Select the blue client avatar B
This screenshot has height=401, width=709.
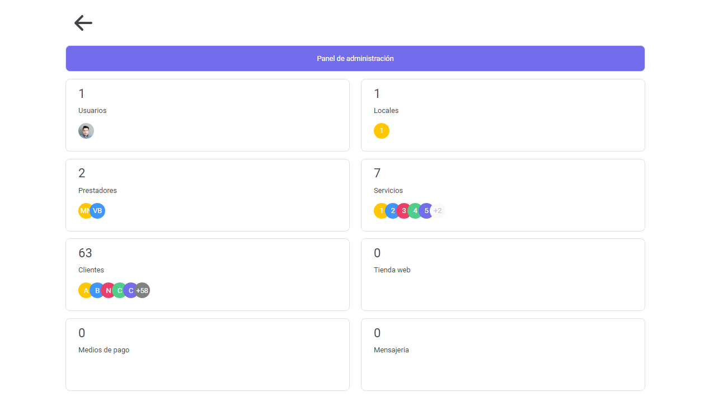click(x=97, y=290)
